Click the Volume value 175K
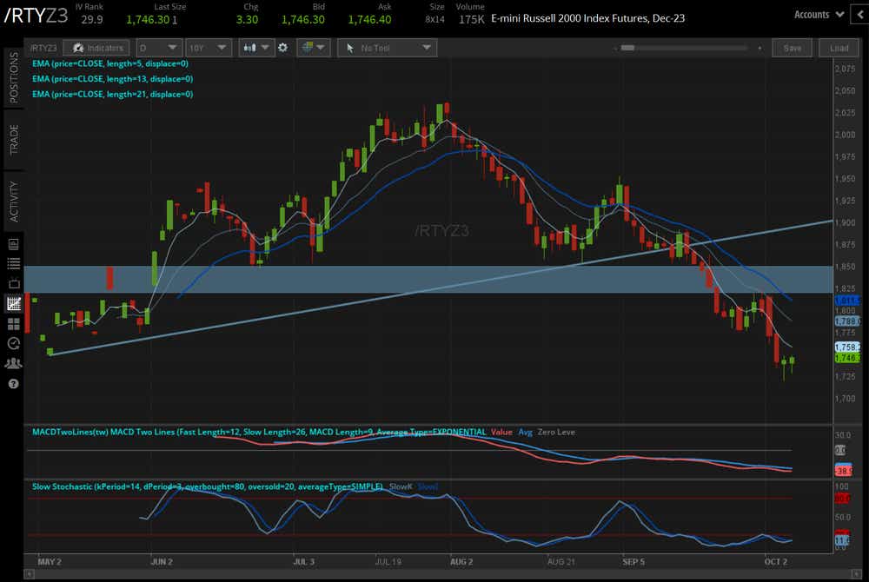This screenshot has width=869, height=582. (472, 19)
